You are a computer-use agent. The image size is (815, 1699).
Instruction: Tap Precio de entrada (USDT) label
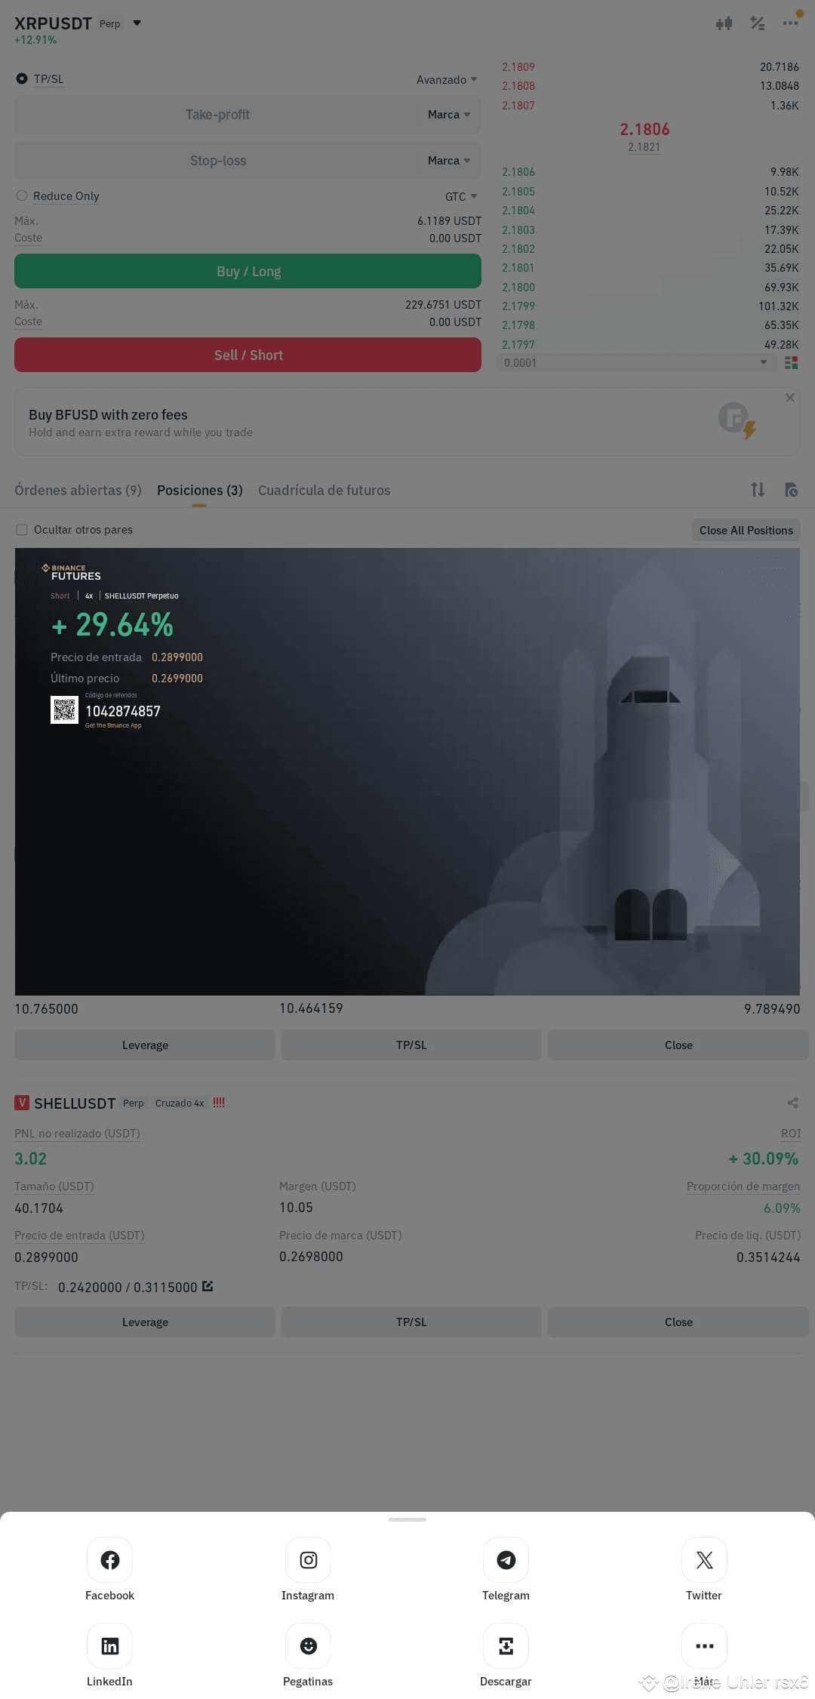tap(79, 1235)
